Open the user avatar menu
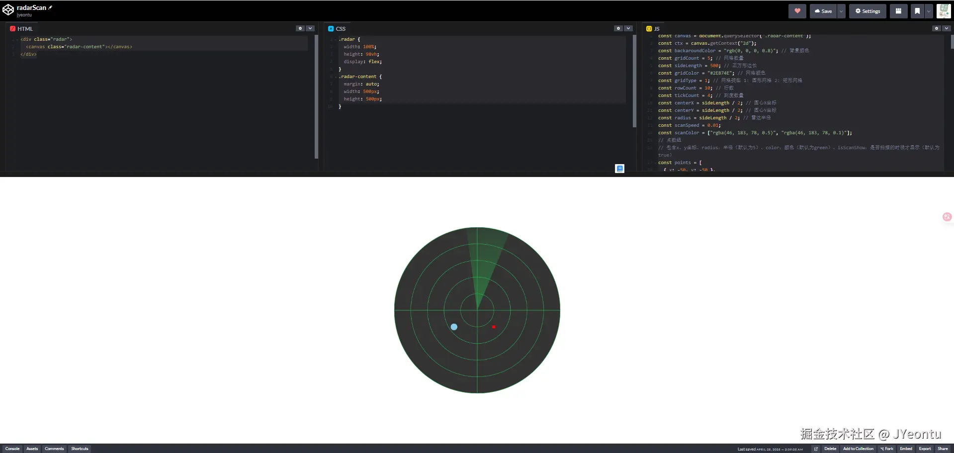Screen dimensions: 954x453 944,11
